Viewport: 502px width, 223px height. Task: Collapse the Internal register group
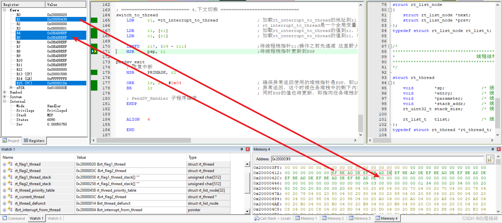pos(4,101)
